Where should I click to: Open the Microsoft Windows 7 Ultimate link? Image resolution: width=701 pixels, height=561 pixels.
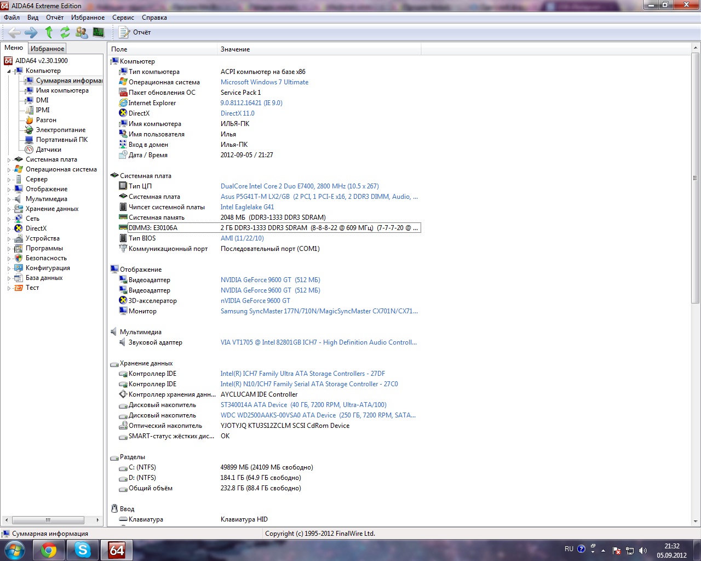[x=264, y=82]
